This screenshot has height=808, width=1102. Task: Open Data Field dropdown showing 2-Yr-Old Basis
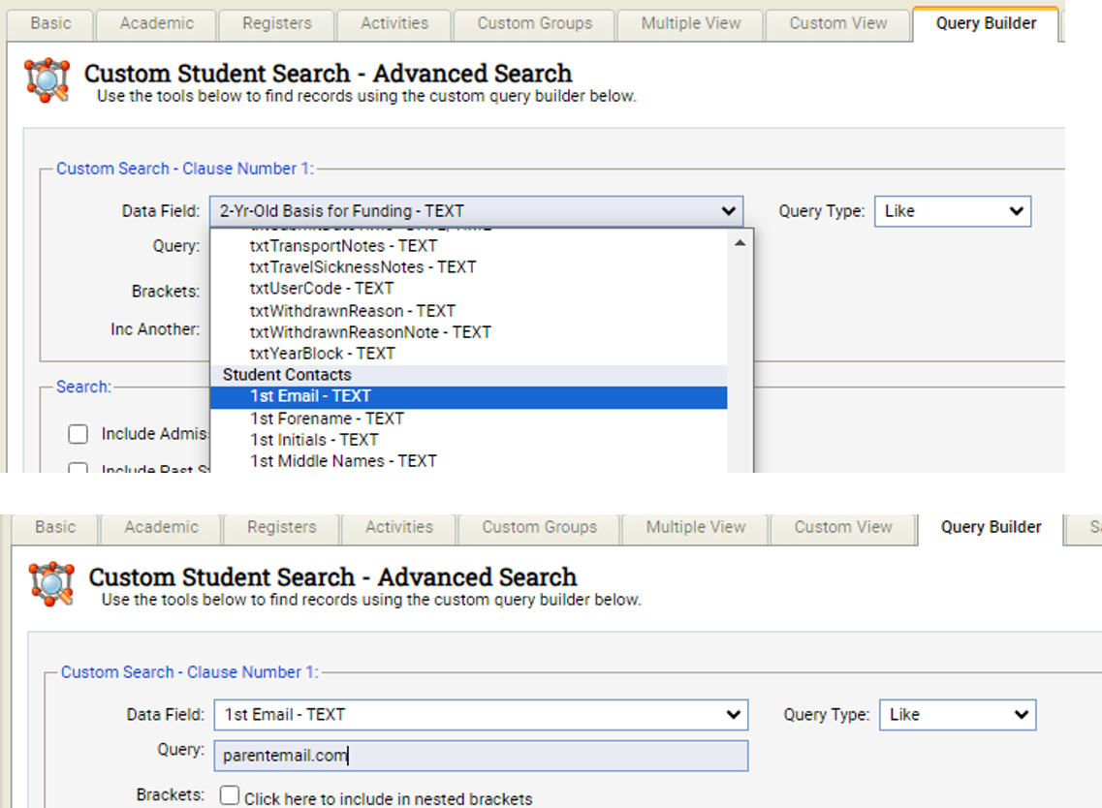[x=476, y=211]
